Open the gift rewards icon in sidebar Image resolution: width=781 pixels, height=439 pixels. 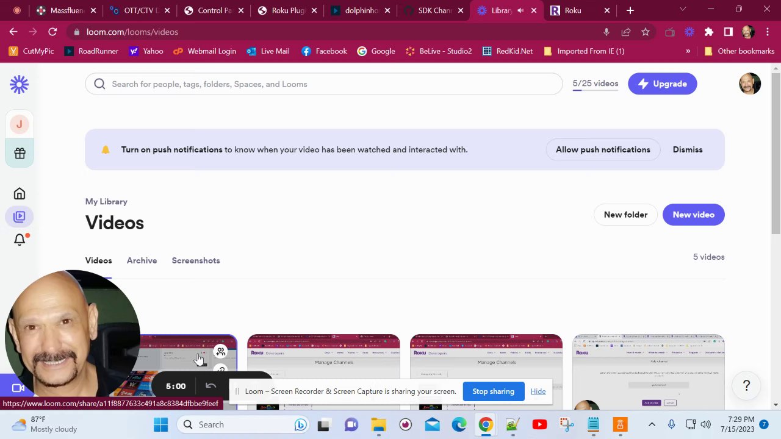pyautogui.click(x=20, y=154)
